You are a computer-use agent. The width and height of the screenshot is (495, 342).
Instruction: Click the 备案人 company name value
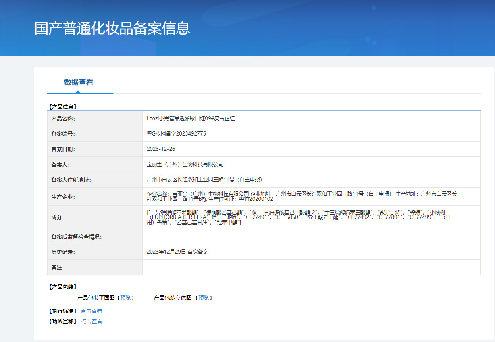coord(185,164)
